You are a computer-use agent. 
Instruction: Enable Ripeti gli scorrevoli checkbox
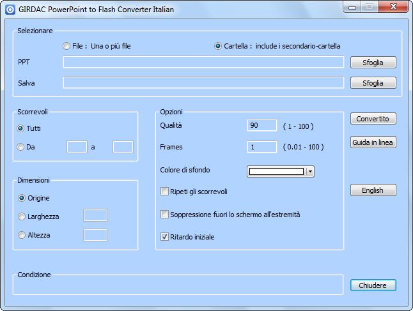click(164, 192)
